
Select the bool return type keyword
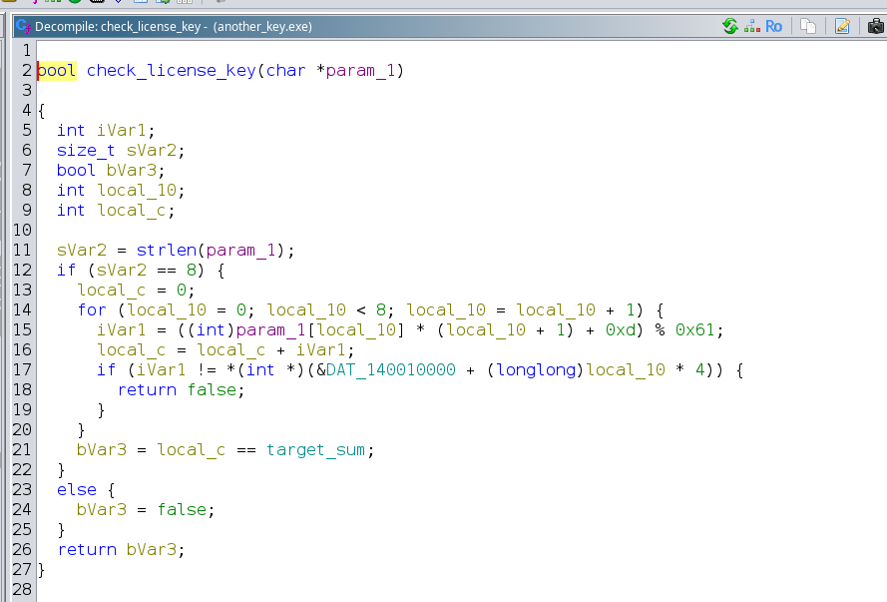point(57,70)
